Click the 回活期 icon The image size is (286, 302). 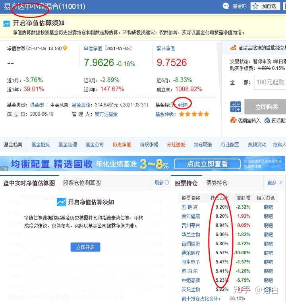[x=267, y=120]
